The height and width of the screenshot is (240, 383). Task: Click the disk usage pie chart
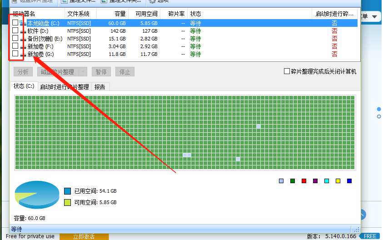tap(37, 195)
